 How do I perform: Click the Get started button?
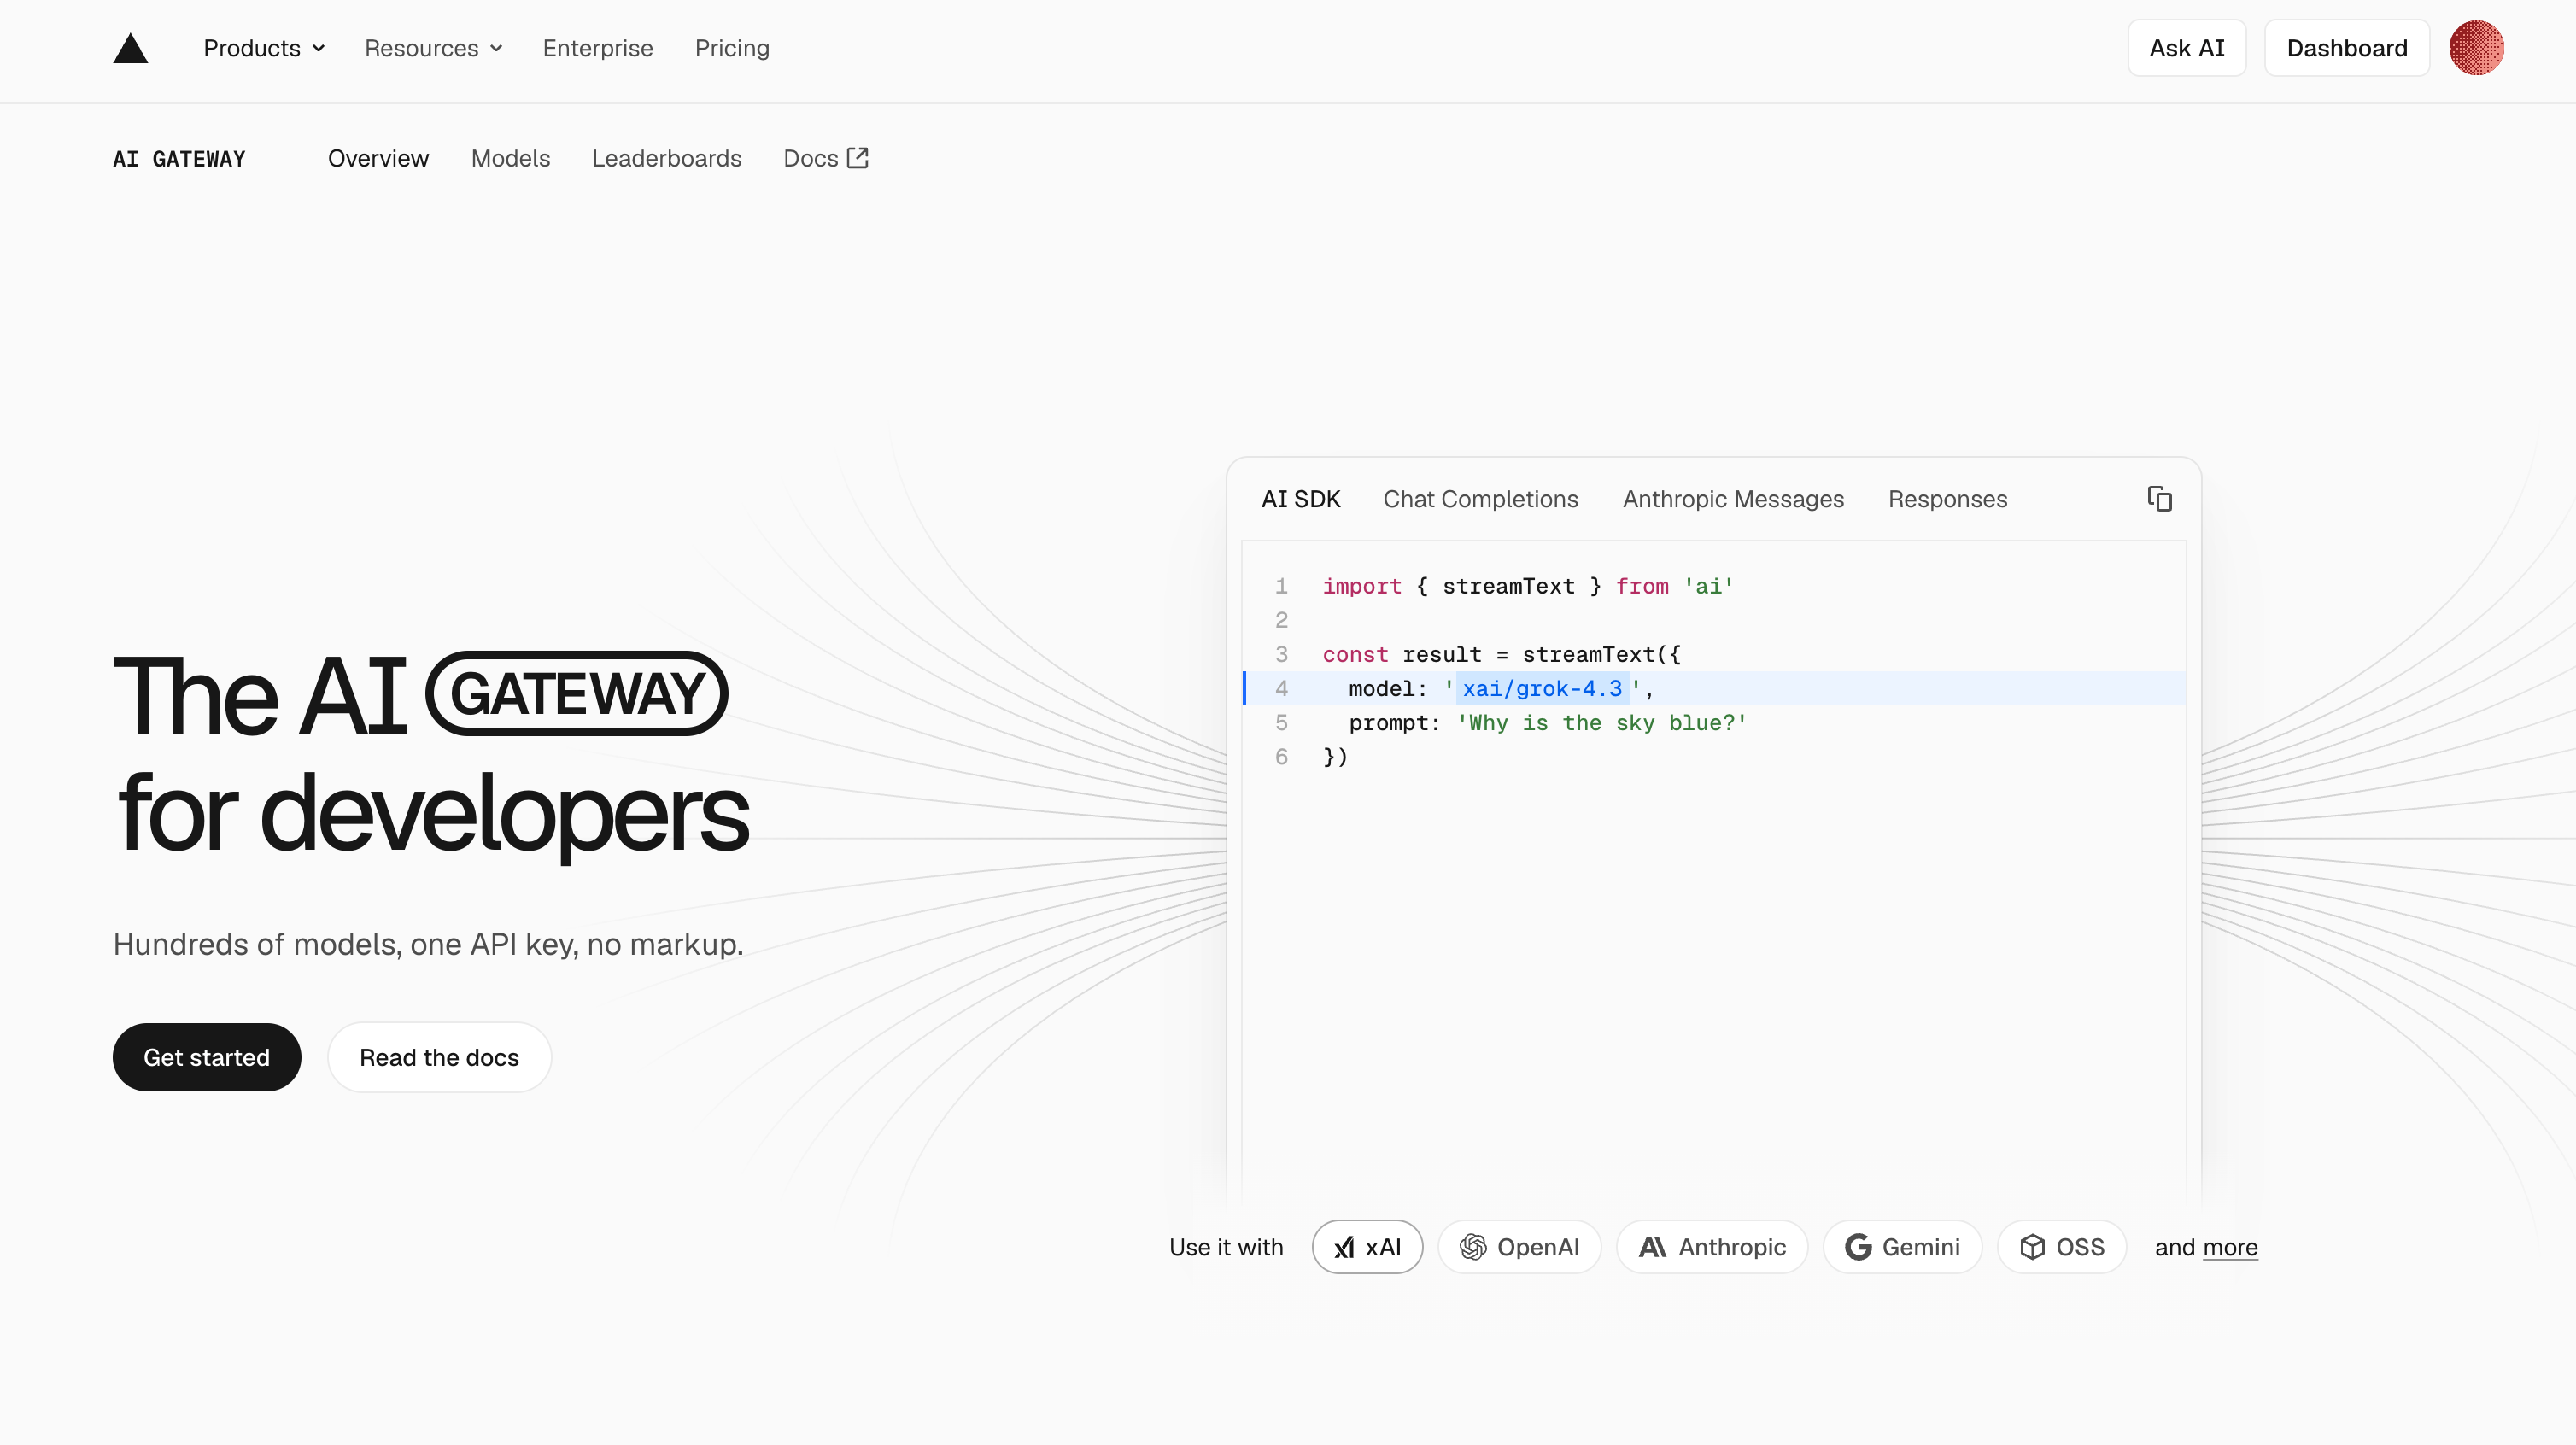click(x=206, y=1057)
